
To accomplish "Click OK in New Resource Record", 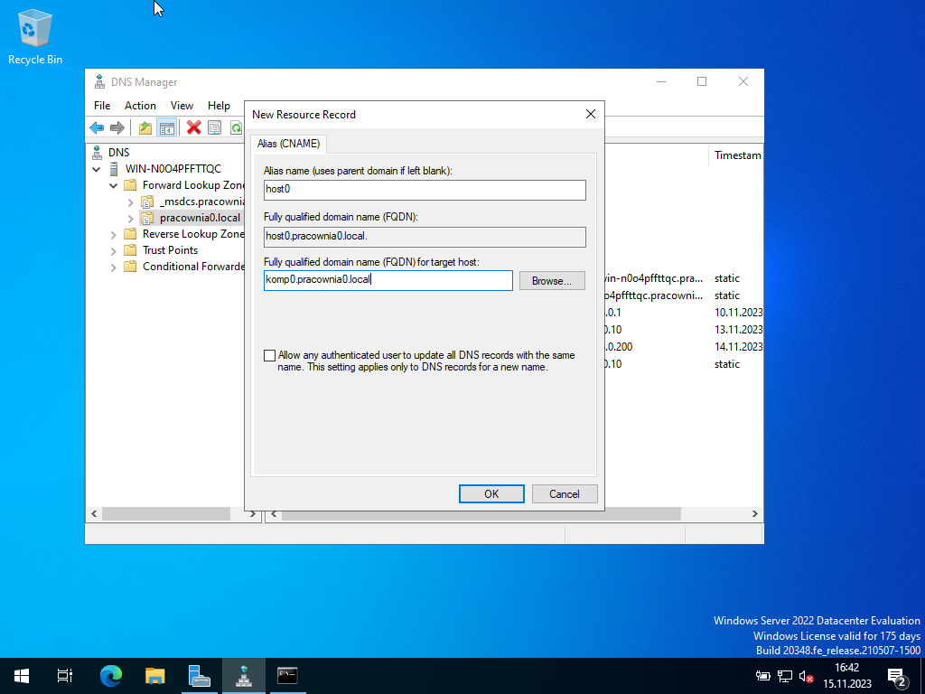I will 491,494.
